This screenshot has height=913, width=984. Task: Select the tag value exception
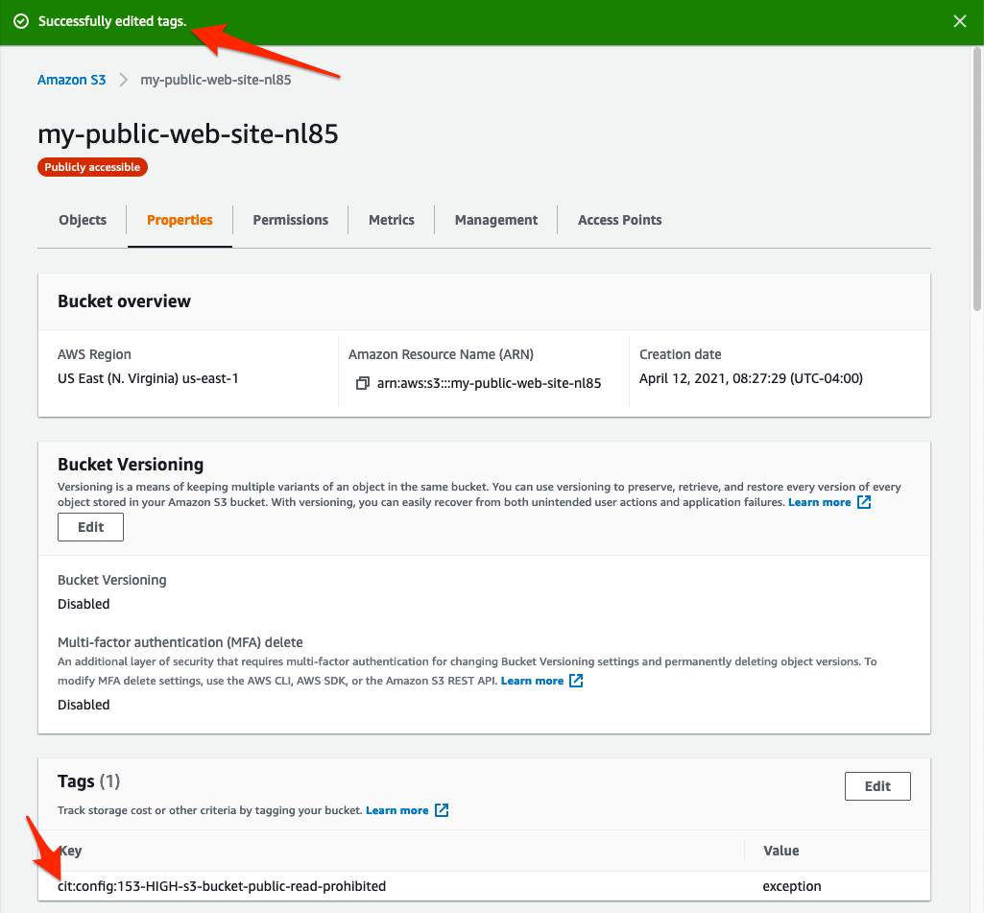point(792,886)
